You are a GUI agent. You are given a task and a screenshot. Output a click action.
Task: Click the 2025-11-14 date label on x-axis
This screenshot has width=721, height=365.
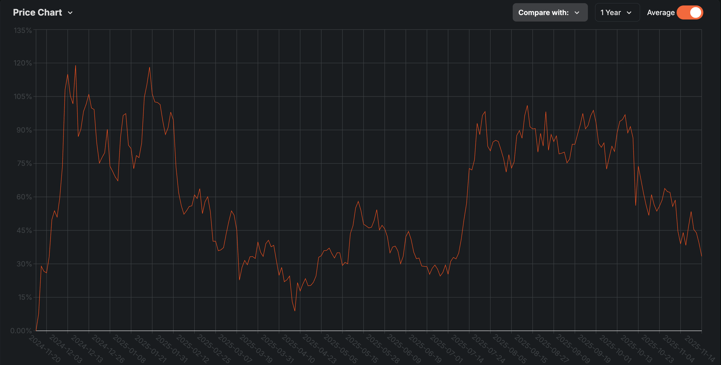click(x=700, y=349)
